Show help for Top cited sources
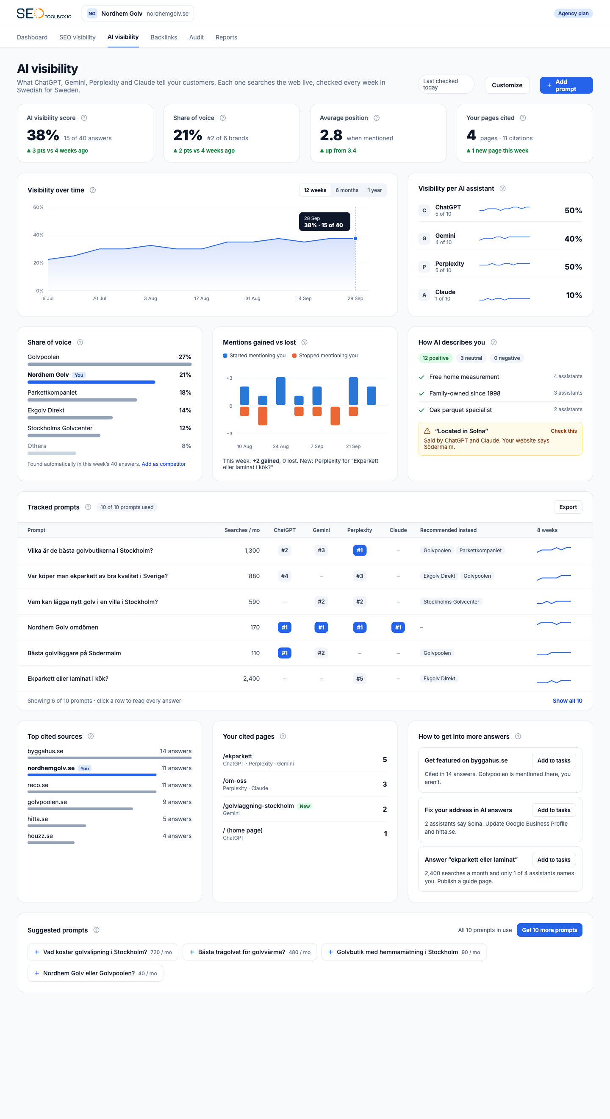Screen dimensions: 610x1119 point(91,736)
